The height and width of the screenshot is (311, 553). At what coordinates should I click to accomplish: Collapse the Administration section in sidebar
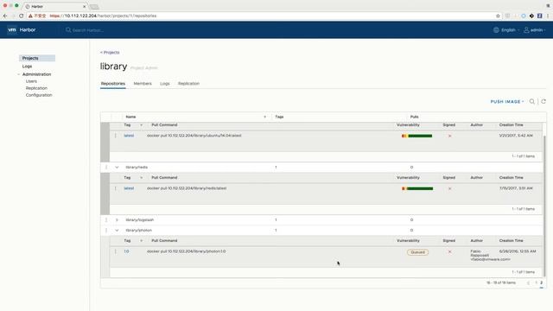point(19,74)
